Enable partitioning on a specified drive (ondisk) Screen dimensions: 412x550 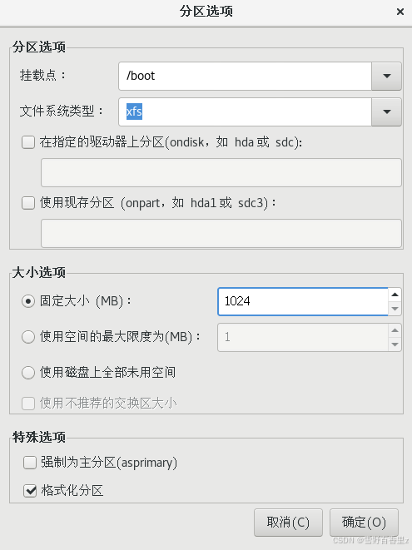point(28,142)
